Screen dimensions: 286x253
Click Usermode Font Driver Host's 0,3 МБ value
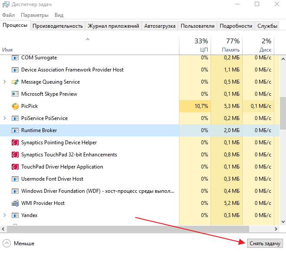pyautogui.click(x=232, y=179)
